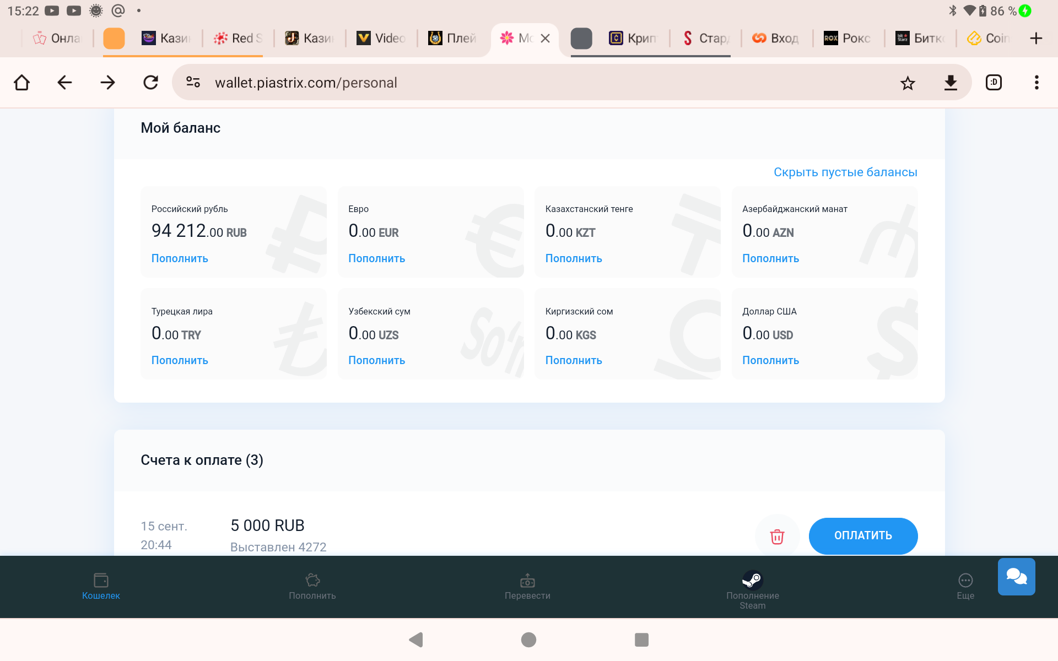
Task: Open the browser downloads icon
Action: coord(951,83)
